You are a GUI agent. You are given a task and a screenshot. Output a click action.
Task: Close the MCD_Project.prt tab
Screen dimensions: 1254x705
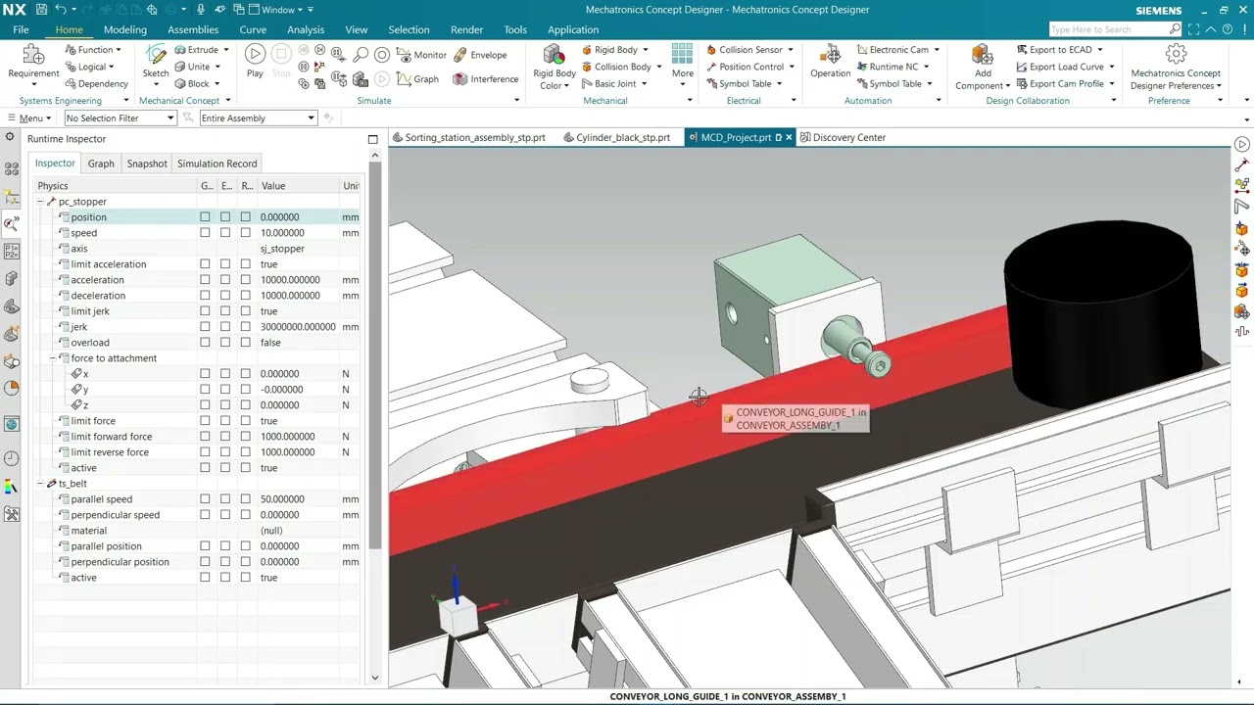click(x=789, y=138)
